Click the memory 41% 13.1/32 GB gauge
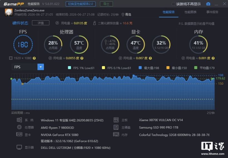228x158 pixels. (199, 44)
